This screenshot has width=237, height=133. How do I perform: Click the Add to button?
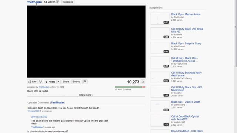click(x=50, y=82)
